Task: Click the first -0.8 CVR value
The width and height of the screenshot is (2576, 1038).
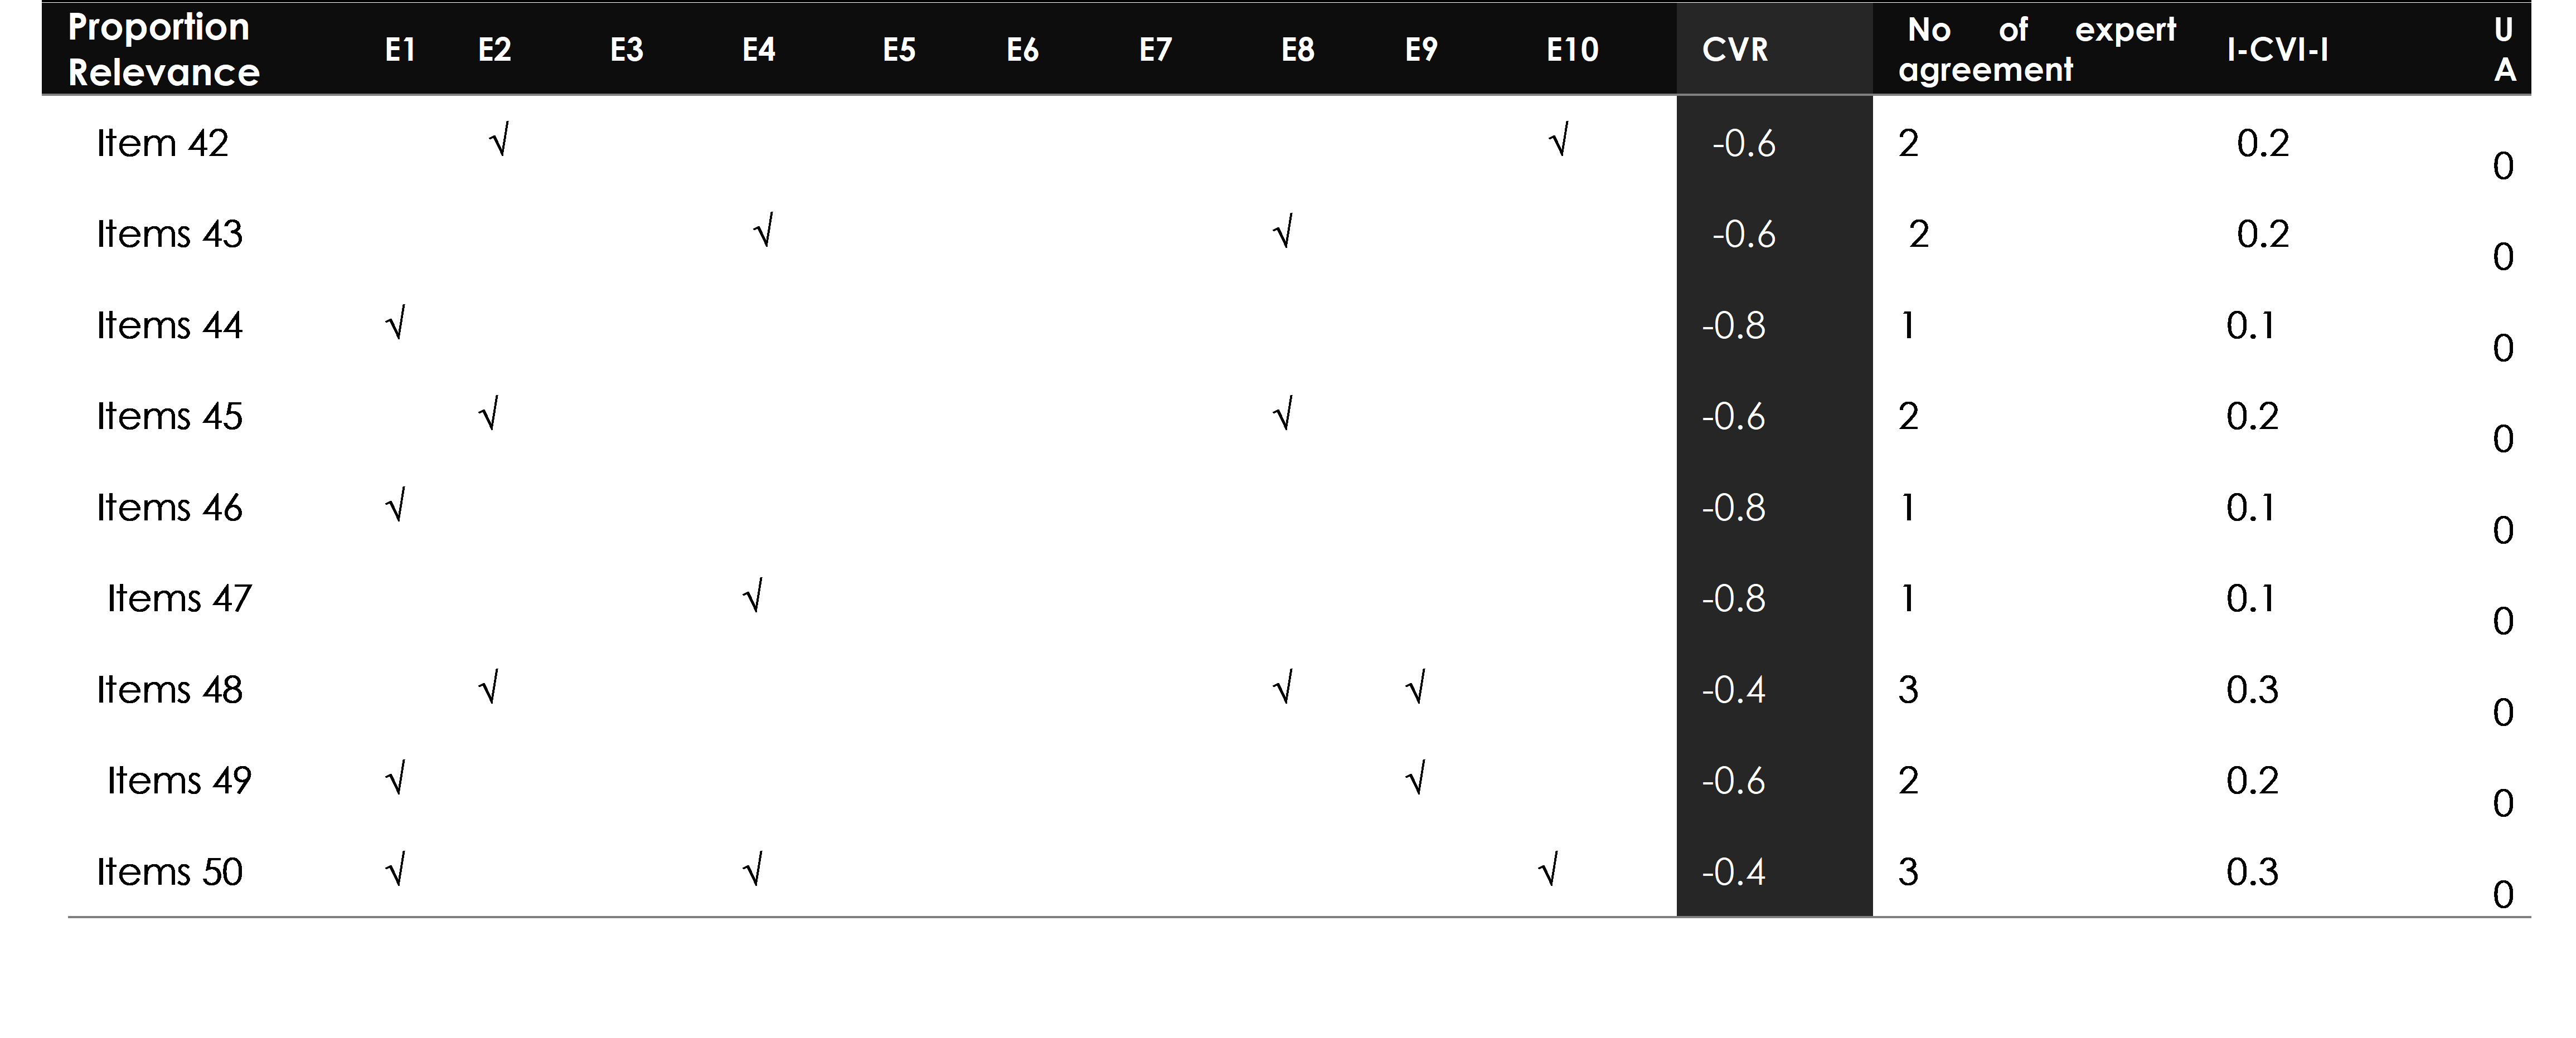Action: point(1734,326)
